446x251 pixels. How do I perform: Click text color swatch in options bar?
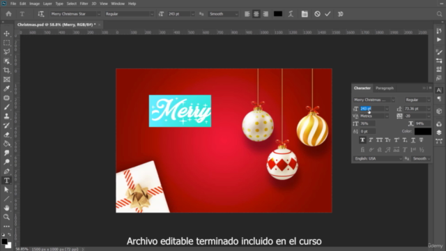point(278,14)
